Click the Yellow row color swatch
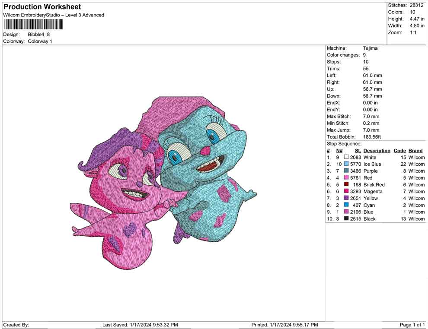 click(x=346, y=198)
